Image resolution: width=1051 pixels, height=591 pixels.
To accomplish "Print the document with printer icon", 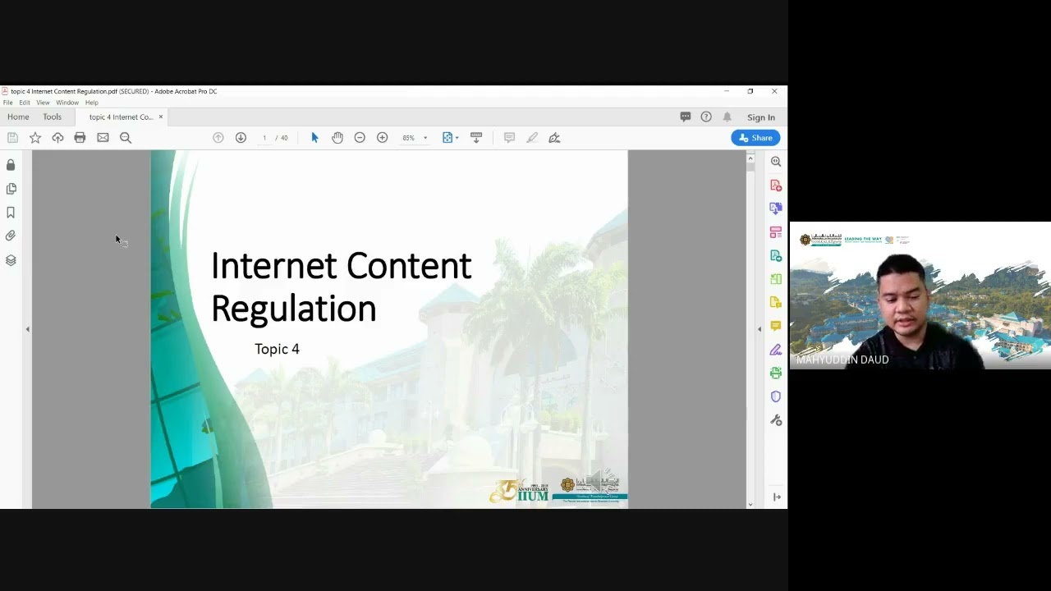I will click(x=80, y=138).
